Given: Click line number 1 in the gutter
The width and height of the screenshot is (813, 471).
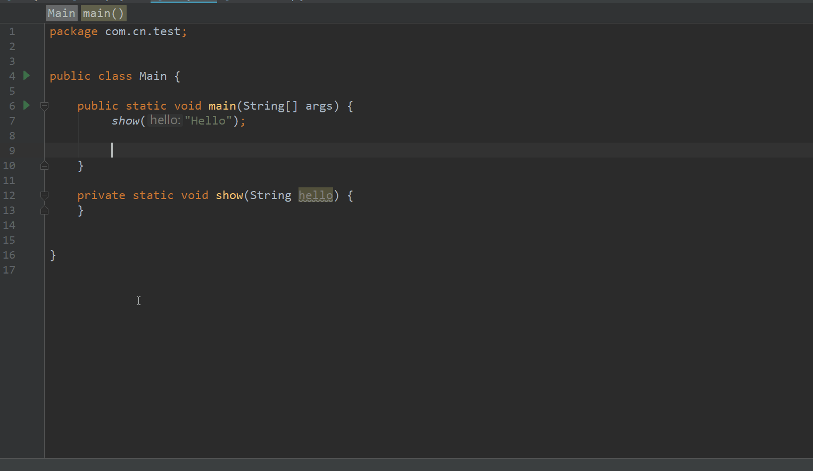Looking at the screenshot, I should [x=12, y=31].
